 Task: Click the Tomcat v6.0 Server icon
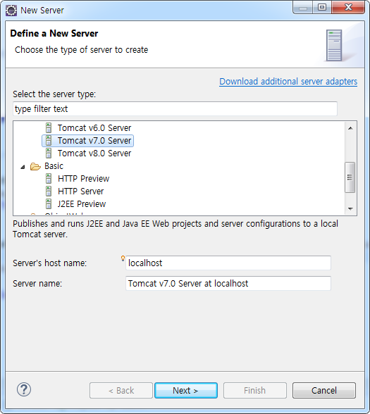[49, 128]
